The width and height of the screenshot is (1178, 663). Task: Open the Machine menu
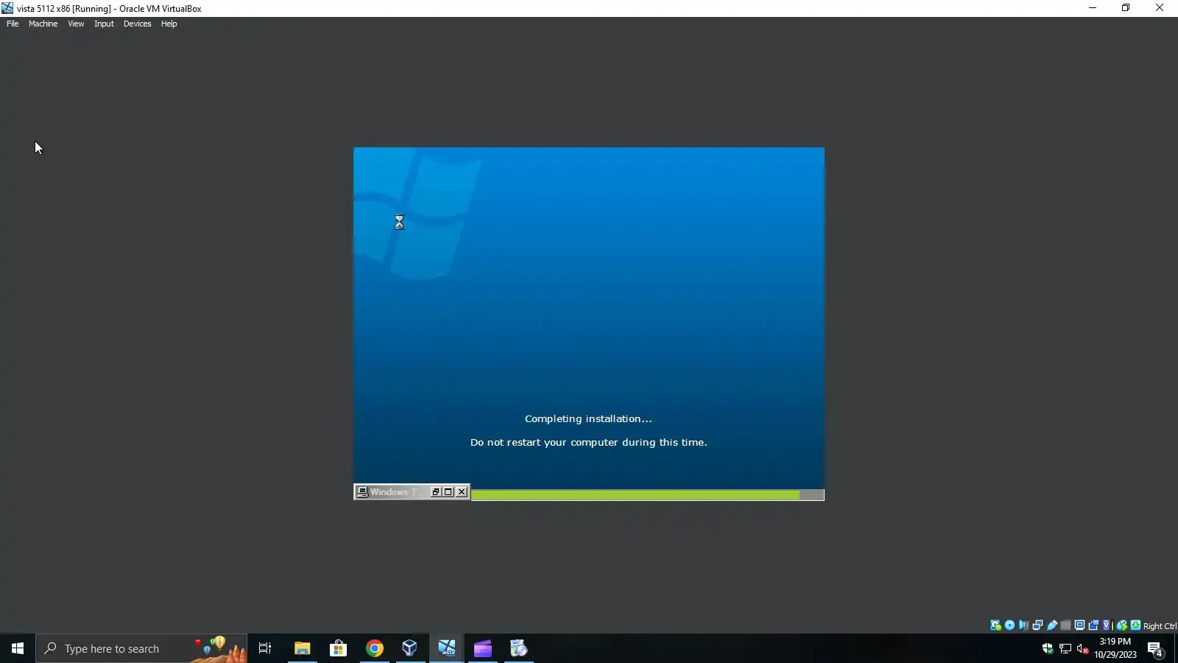coord(43,24)
